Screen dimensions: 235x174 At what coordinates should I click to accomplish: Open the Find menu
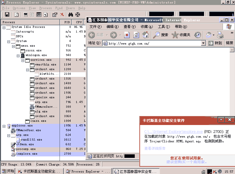tap(59, 8)
